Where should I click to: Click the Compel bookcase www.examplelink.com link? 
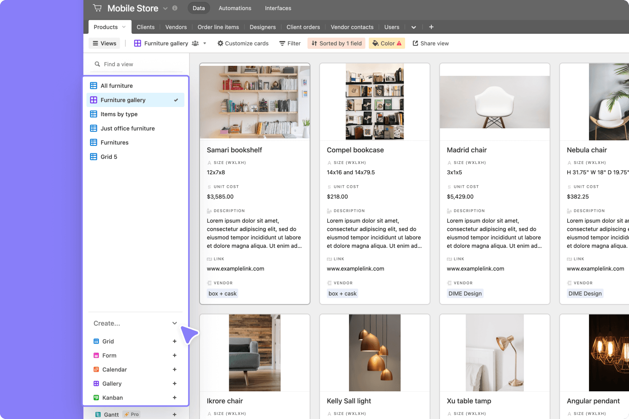pos(355,269)
